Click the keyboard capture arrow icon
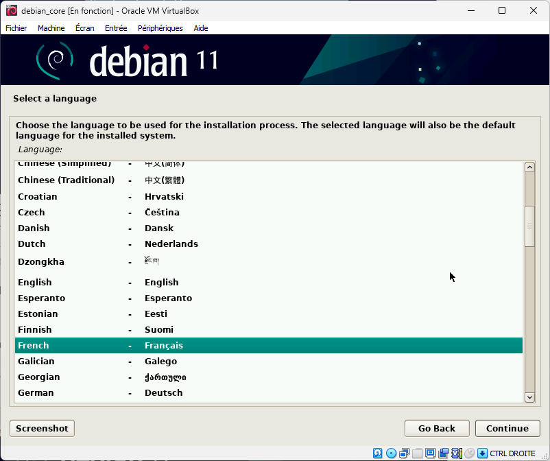This screenshot has width=550, height=461. pyautogui.click(x=483, y=453)
